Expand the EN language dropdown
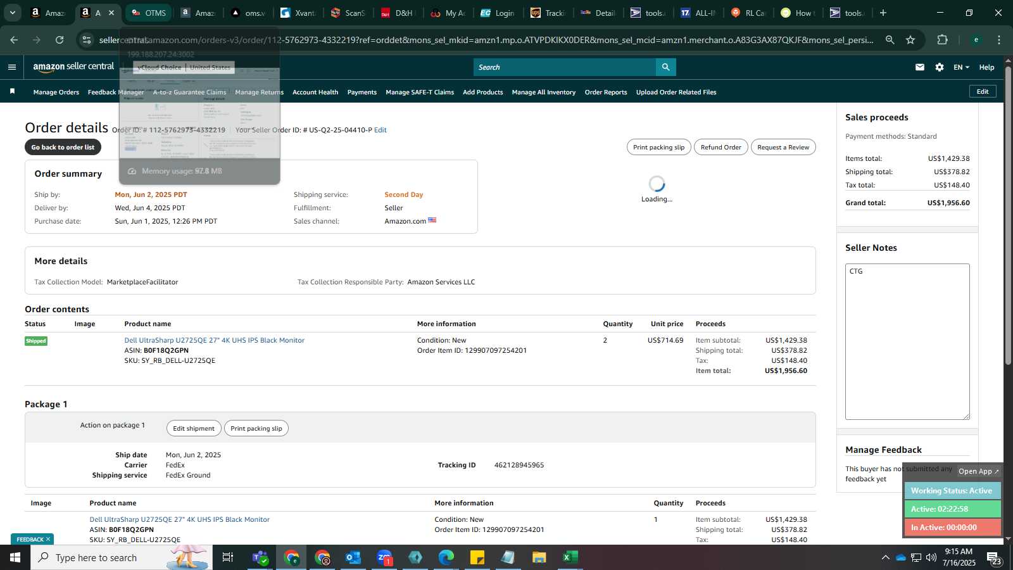 [961, 67]
